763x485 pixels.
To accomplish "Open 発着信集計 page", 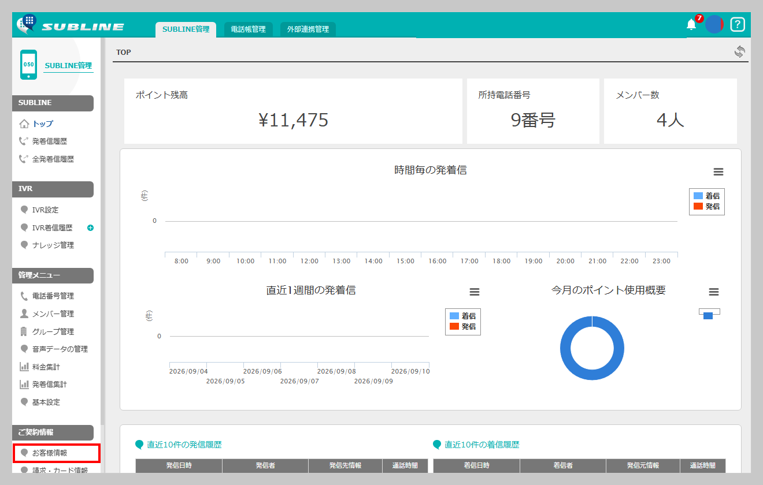I will (50, 384).
